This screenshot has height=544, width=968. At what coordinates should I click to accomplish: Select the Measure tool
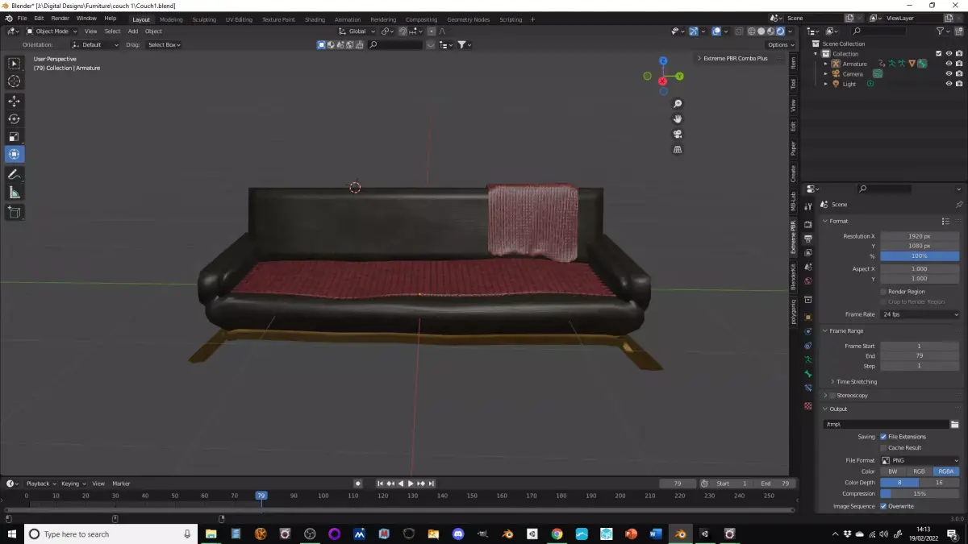pyautogui.click(x=14, y=192)
